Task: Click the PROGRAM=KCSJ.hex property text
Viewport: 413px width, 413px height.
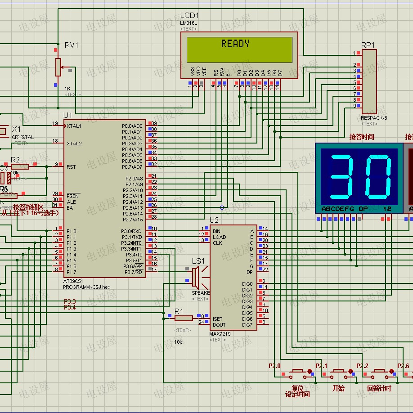Action: (x=86, y=287)
